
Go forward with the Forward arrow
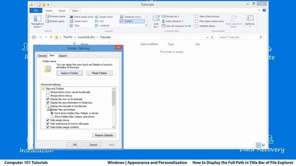coord(40,37)
